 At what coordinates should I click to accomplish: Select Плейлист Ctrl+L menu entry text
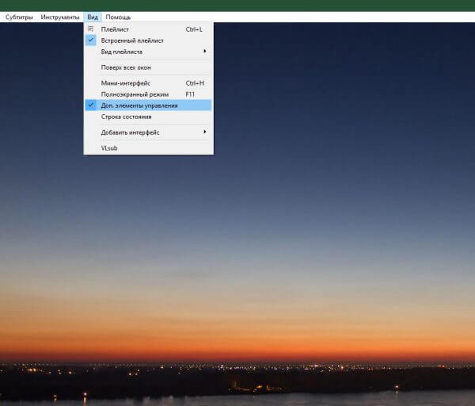(115, 29)
